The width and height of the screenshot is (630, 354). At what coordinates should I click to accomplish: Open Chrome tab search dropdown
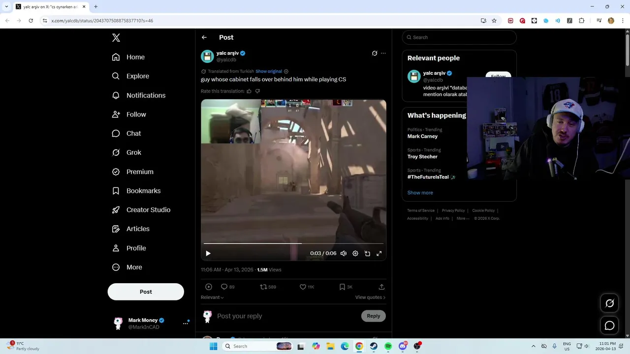click(6, 6)
